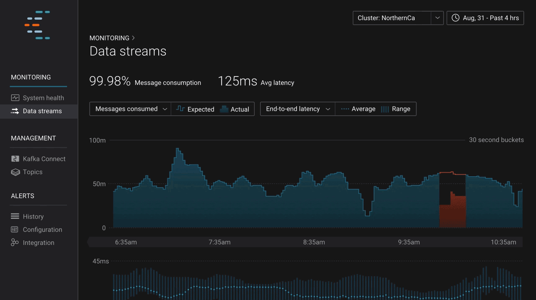Go to alert Configuration in sidebar

[x=42, y=230]
